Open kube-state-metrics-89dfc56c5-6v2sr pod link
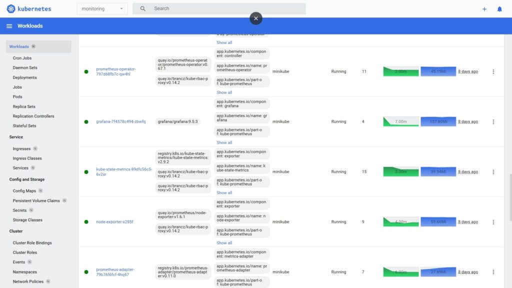 pos(124,172)
